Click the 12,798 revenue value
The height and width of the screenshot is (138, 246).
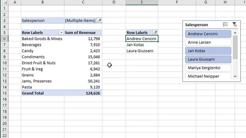[83, 39]
